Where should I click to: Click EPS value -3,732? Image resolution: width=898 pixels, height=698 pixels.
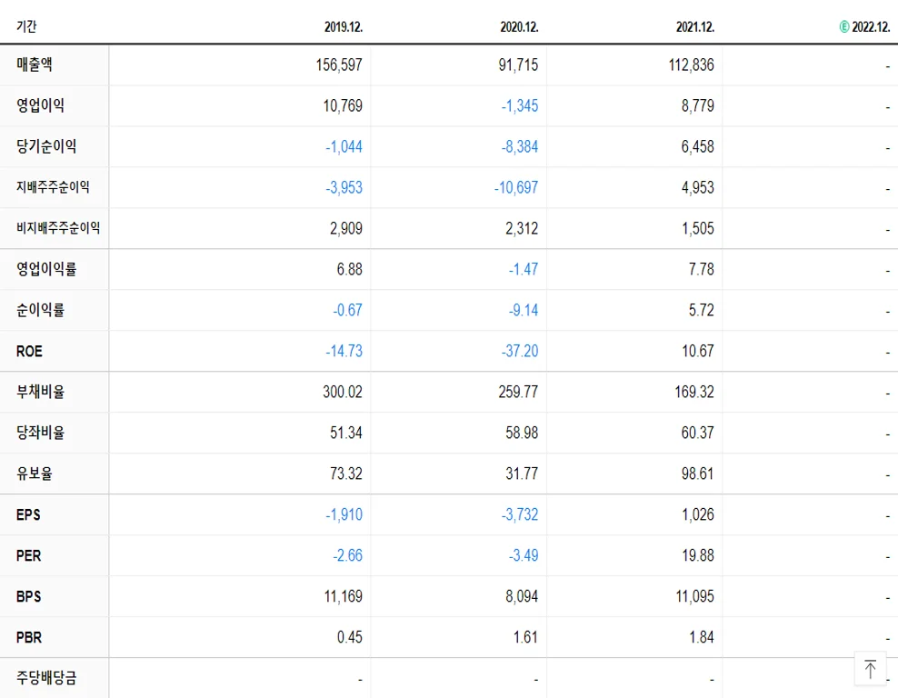[520, 514]
